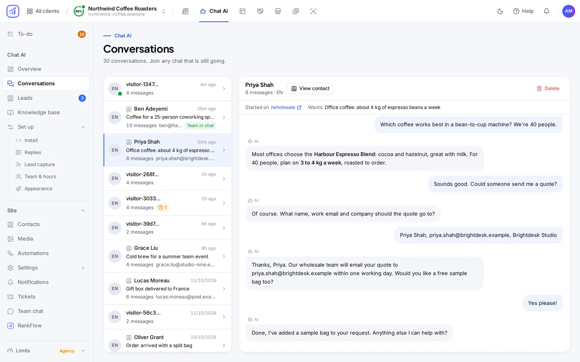Open the visitor-1347 conversation

167,89
